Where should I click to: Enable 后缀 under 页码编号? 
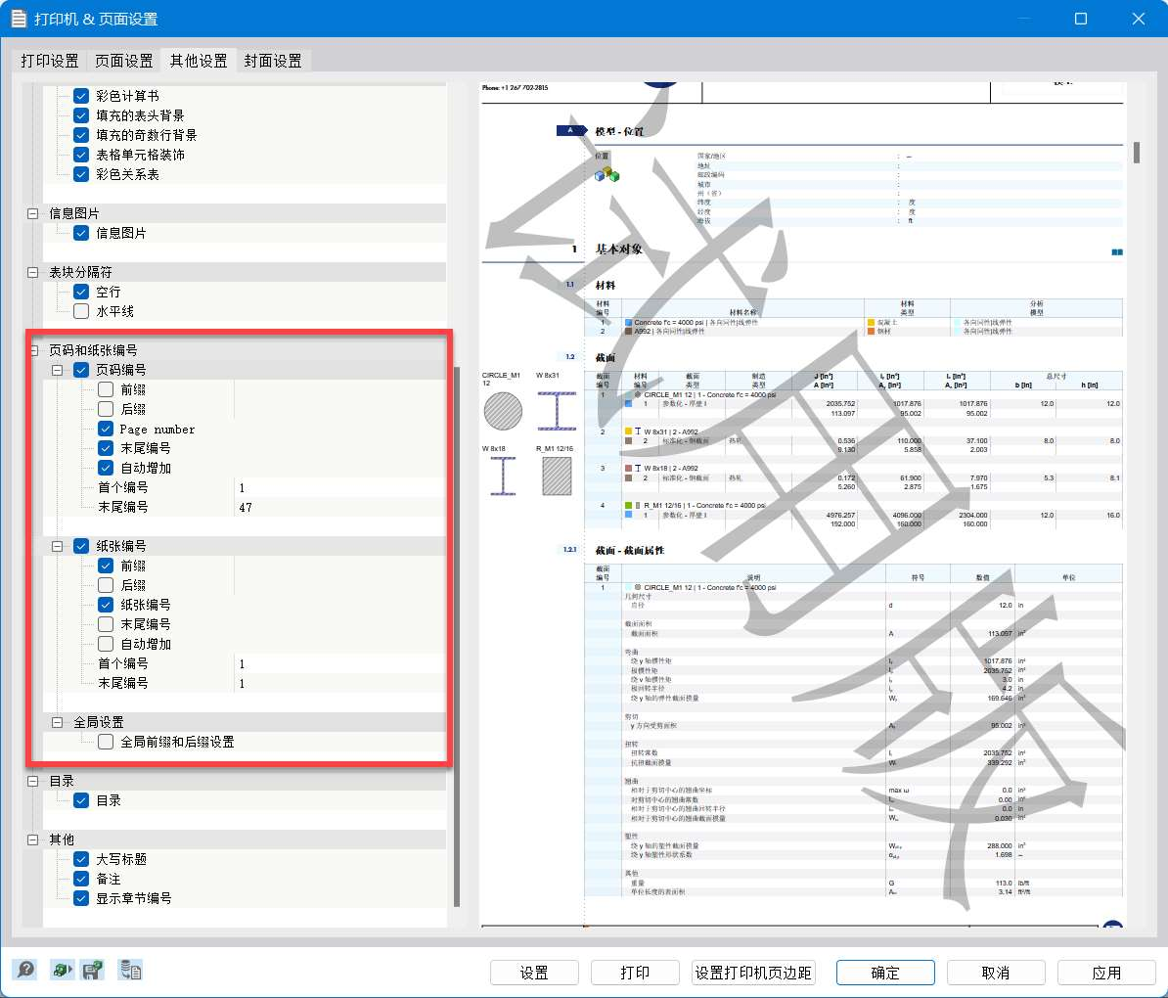106,409
